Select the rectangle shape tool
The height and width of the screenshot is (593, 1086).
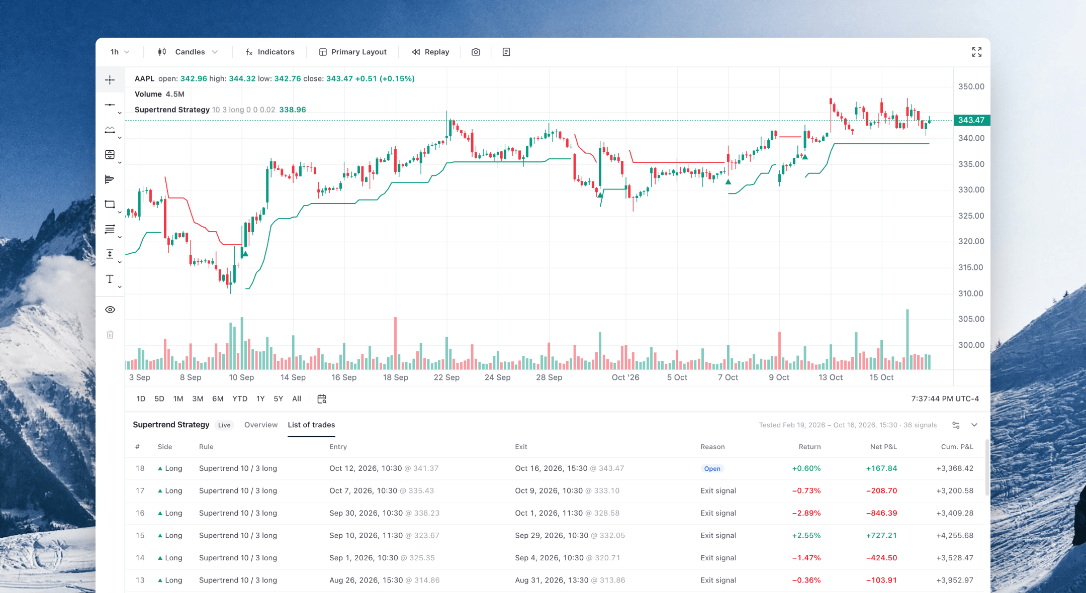tap(110, 205)
